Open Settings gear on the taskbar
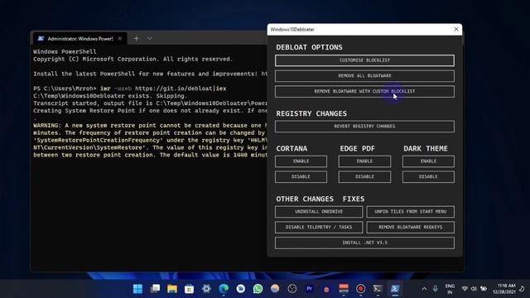This screenshot has height=298, width=530. click(206, 289)
